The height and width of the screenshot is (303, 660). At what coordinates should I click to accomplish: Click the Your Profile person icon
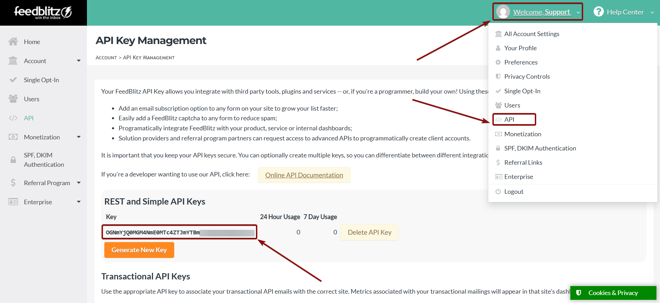498,48
